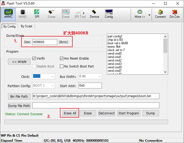Click the << simple button
The height and width of the screenshot is (143, 184).
[19, 61]
